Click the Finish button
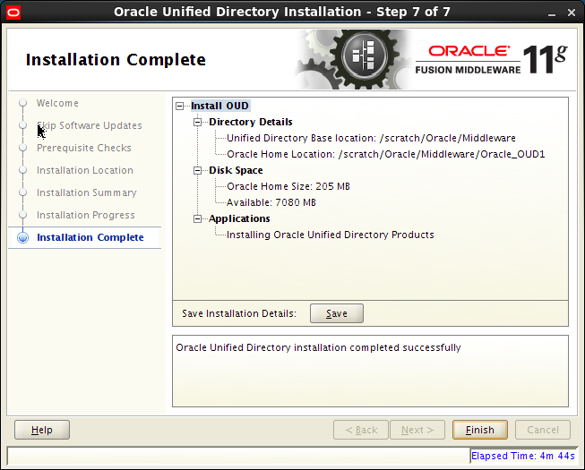585x470 pixels. 480,430
